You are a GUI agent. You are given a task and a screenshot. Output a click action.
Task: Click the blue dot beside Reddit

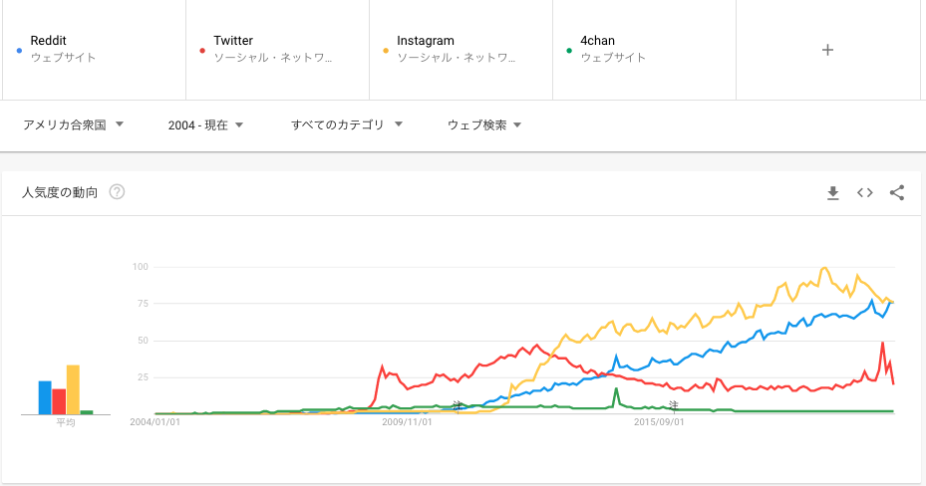20,51
